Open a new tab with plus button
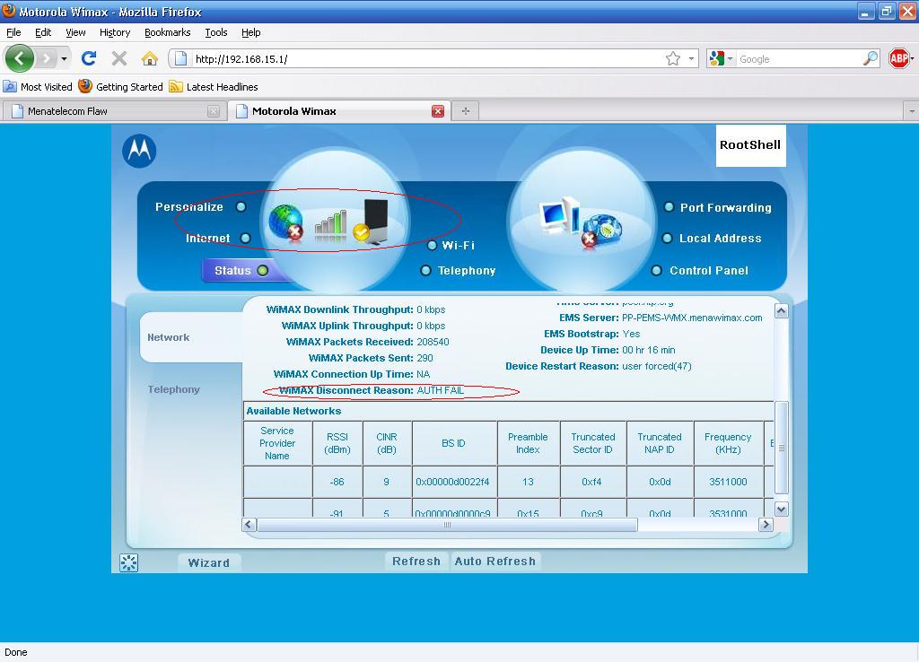 click(466, 110)
